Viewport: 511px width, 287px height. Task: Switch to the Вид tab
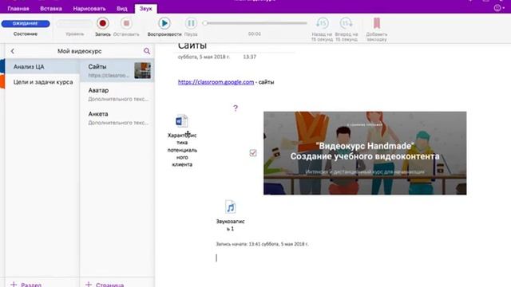tap(122, 9)
